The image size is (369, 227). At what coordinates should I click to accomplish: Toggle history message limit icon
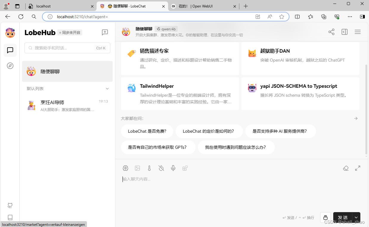coord(161,168)
